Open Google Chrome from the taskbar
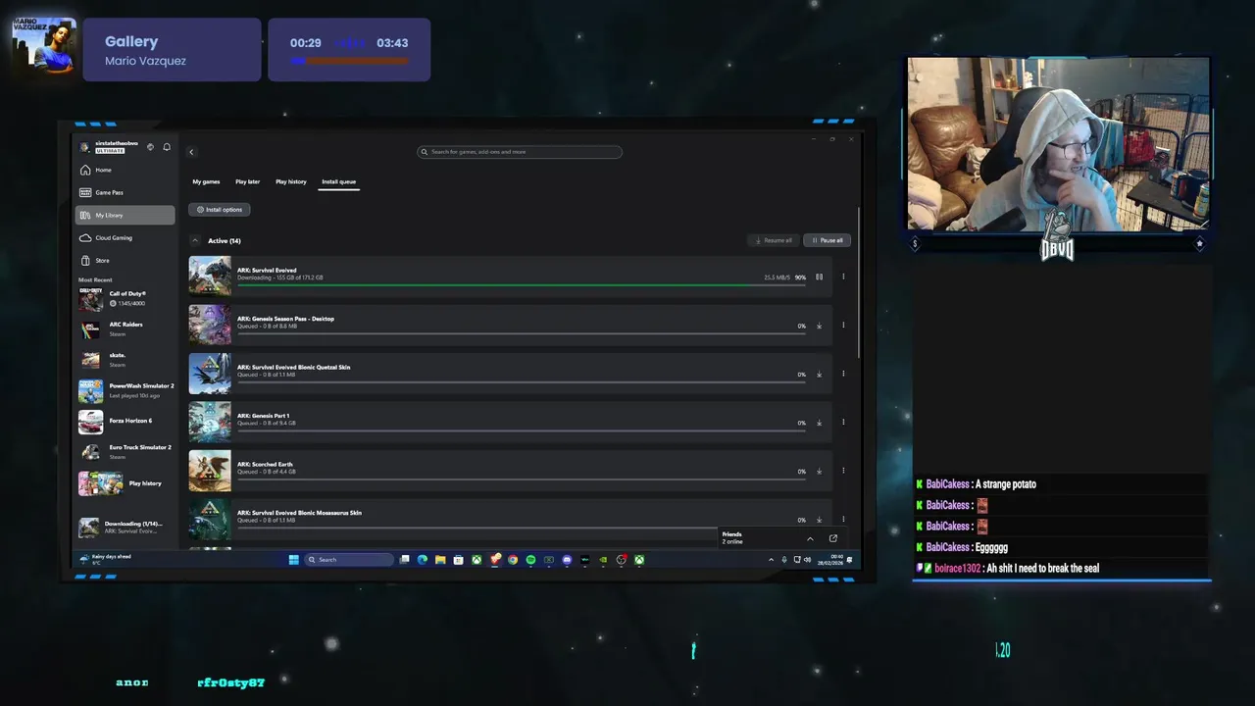This screenshot has height=706, width=1255. 513,560
